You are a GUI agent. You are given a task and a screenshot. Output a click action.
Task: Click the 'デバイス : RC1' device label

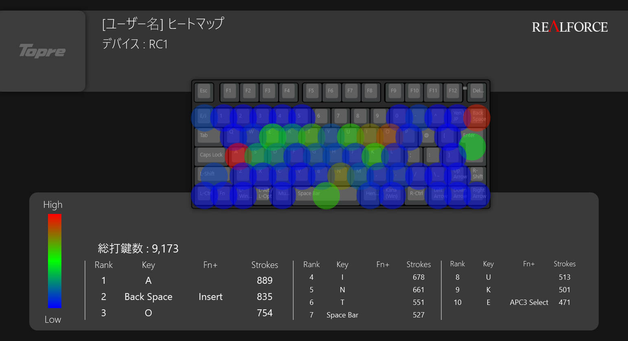135,44
